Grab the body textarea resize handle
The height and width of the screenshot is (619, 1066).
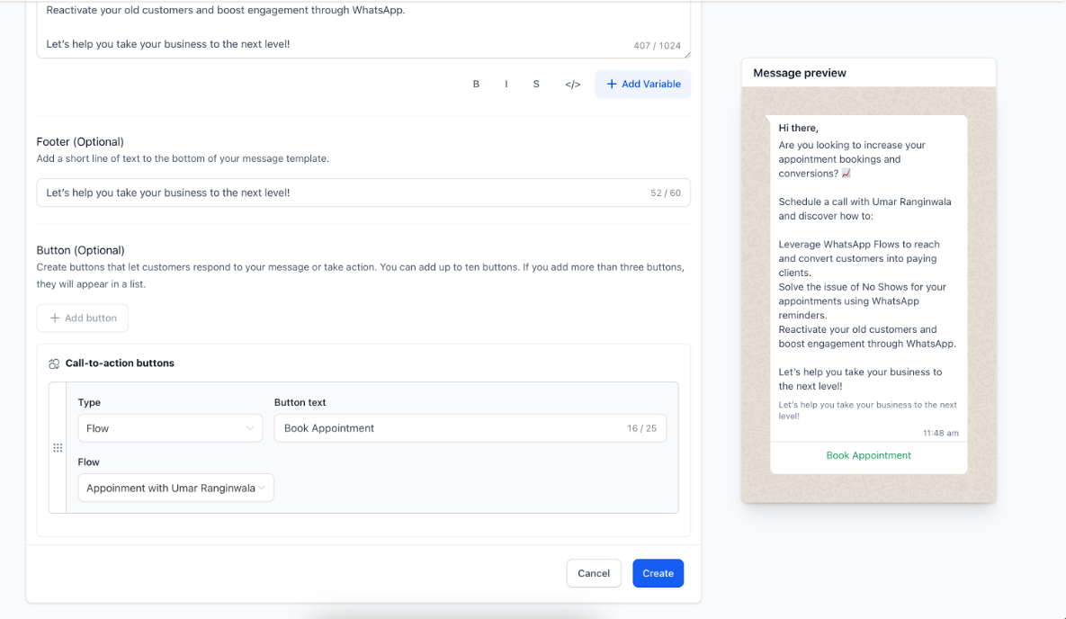pyautogui.click(x=686, y=54)
